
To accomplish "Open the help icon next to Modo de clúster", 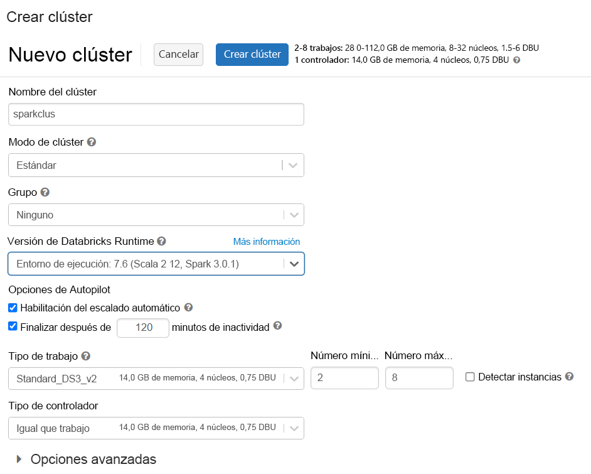I will coord(92,142).
